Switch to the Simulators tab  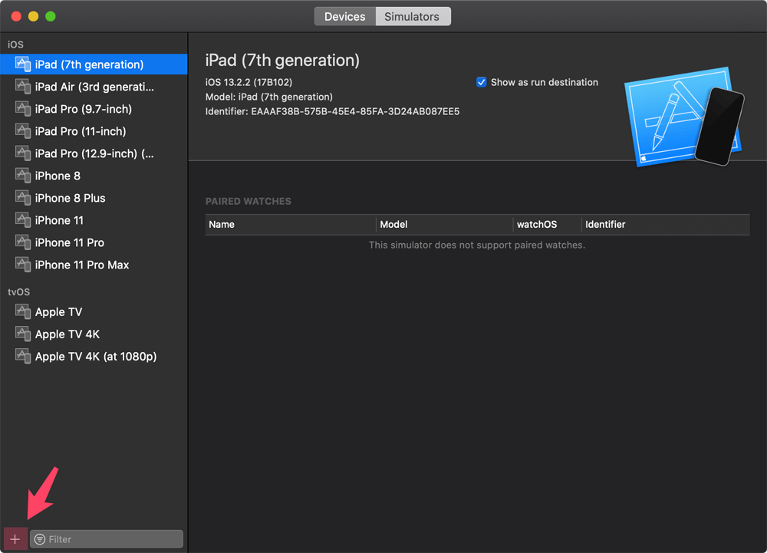(413, 17)
